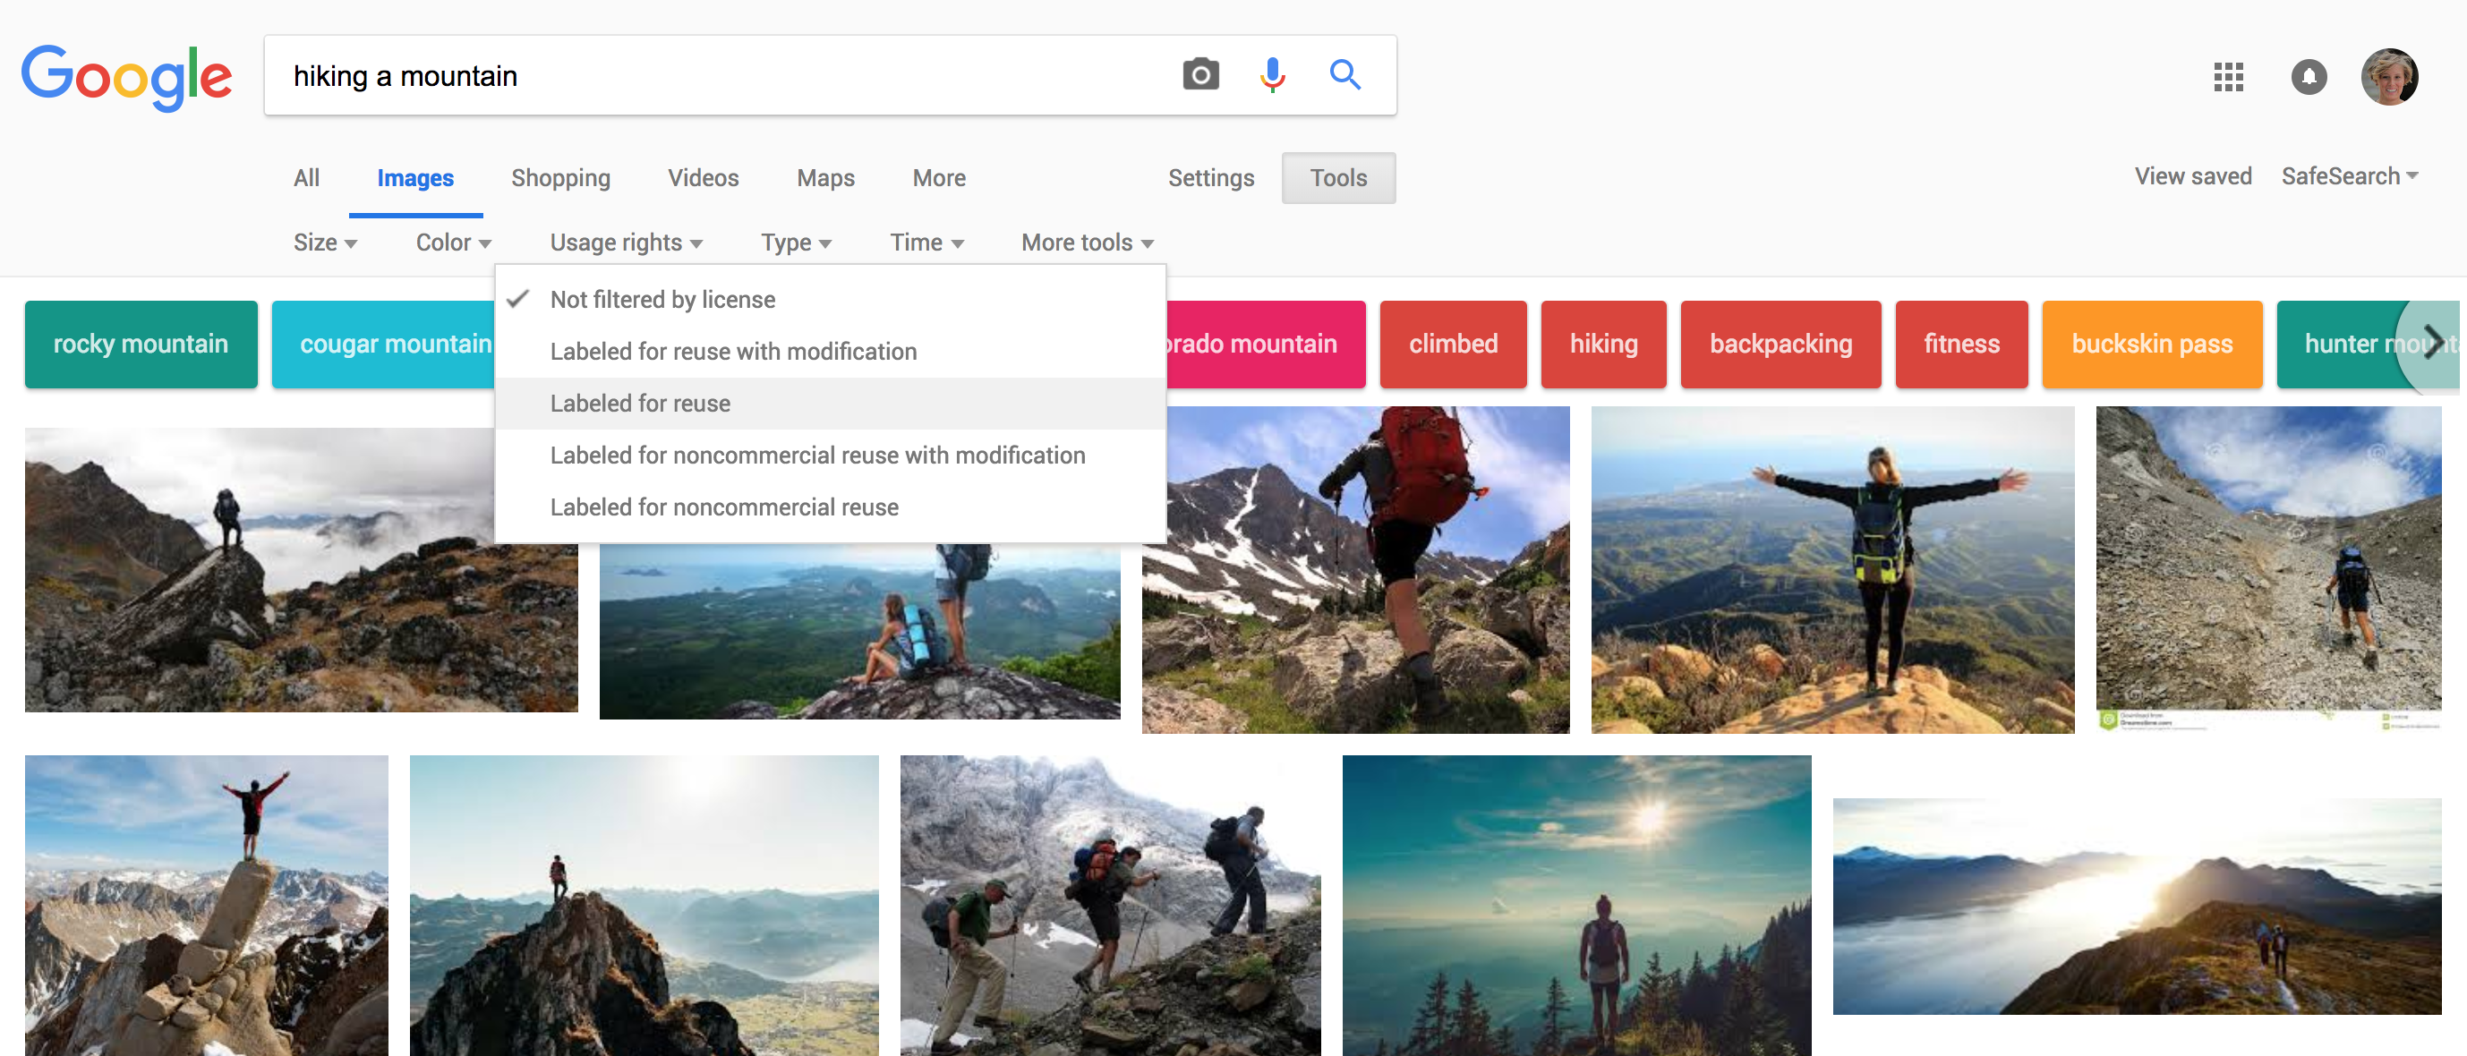The height and width of the screenshot is (1056, 2467).
Task: Click the orange buckskin pass chip
Action: [x=2151, y=344]
